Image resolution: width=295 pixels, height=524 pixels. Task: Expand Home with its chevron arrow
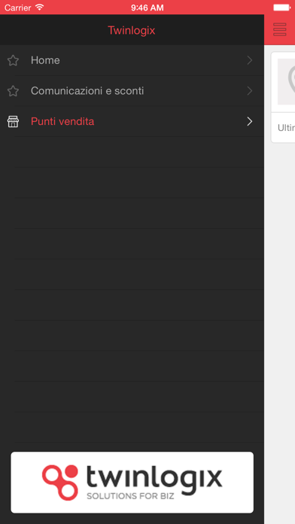point(250,60)
